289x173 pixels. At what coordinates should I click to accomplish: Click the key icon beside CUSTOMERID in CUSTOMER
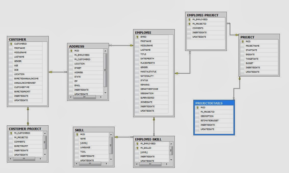click(11, 44)
